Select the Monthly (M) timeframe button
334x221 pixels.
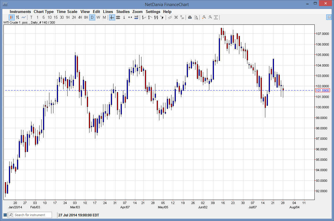pyautogui.click(x=104, y=17)
